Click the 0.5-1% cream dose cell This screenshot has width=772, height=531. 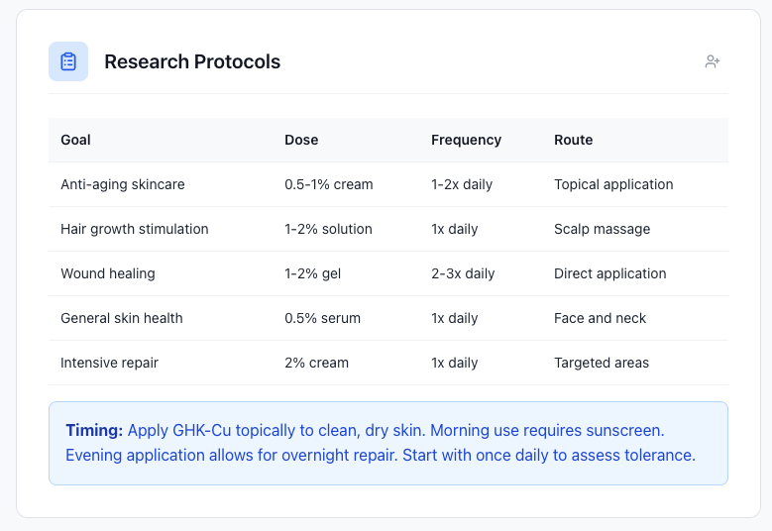click(x=329, y=184)
